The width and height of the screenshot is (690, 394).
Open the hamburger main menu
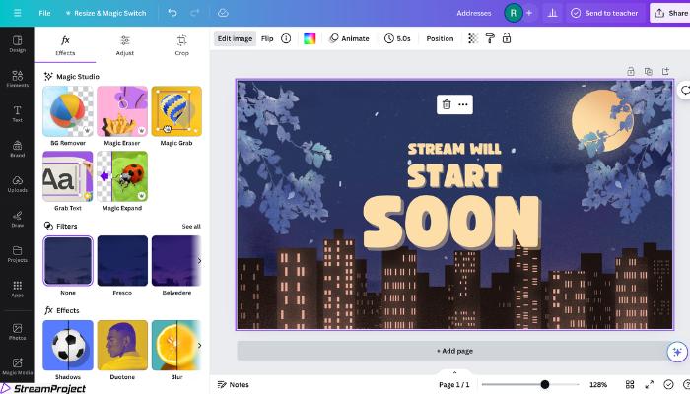pyautogui.click(x=17, y=13)
